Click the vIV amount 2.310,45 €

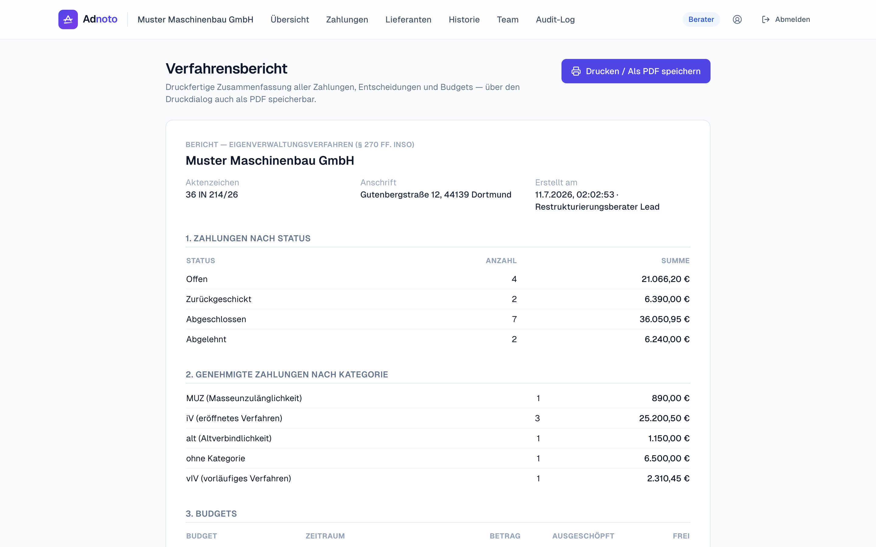pyautogui.click(x=668, y=479)
